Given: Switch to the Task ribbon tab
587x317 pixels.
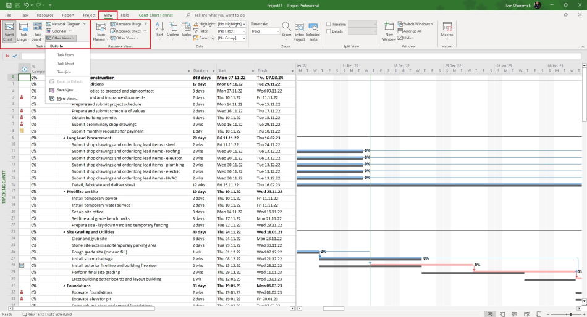Looking at the screenshot, I should pyautogui.click(x=25, y=15).
